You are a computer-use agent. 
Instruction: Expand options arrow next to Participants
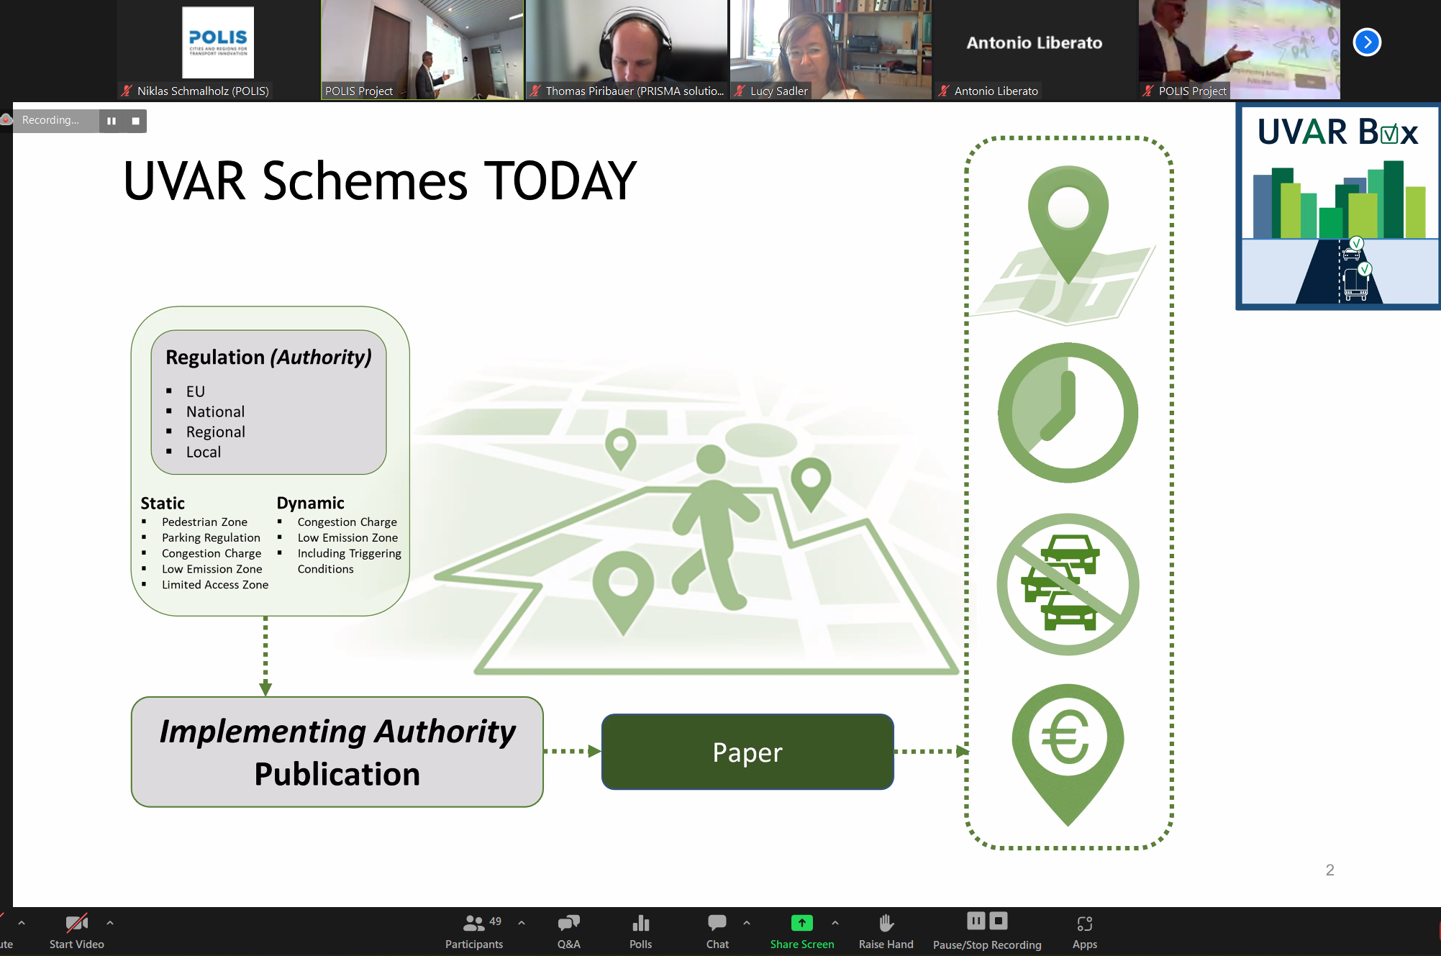[522, 922]
